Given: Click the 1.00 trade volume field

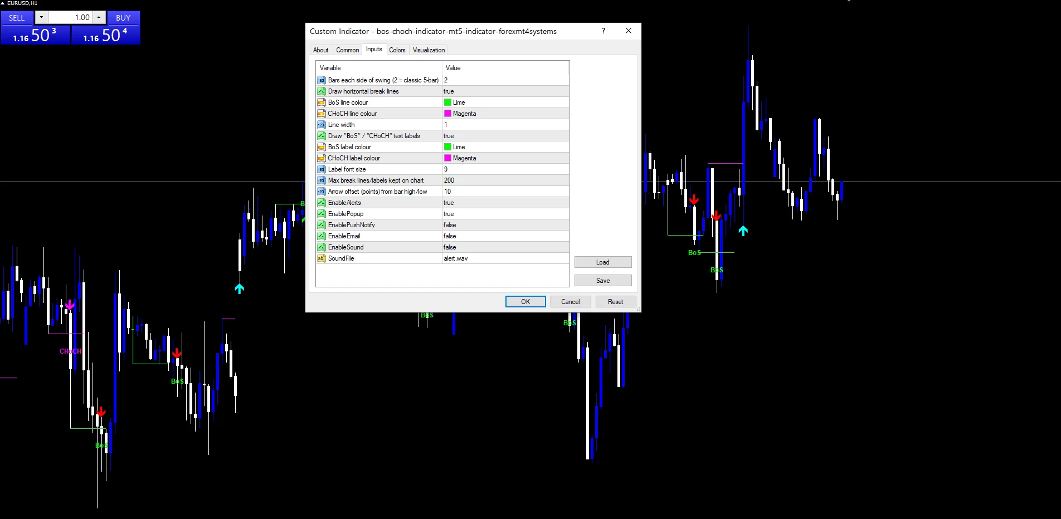Looking at the screenshot, I should [x=70, y=17].
